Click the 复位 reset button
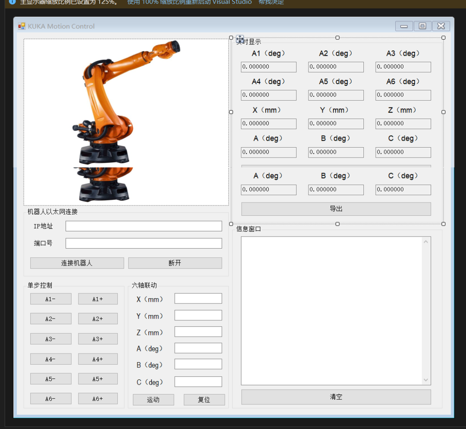The width and height of the screenshot is (466, 429). (204, 400)
